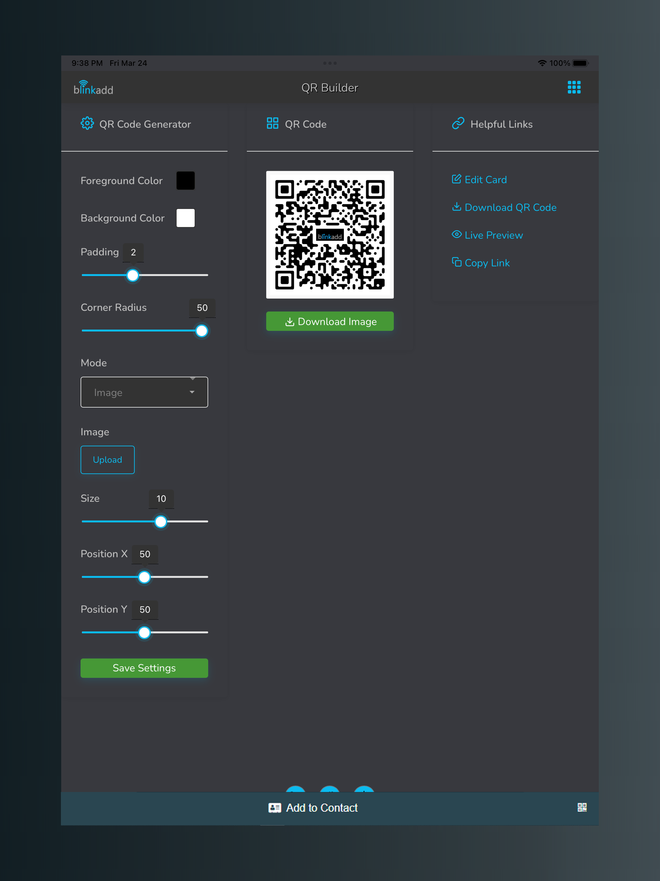Image resolution: width=660 pixels, height=881 pixels.
Task: Click the generated QR code image
Action: [330, 234]
